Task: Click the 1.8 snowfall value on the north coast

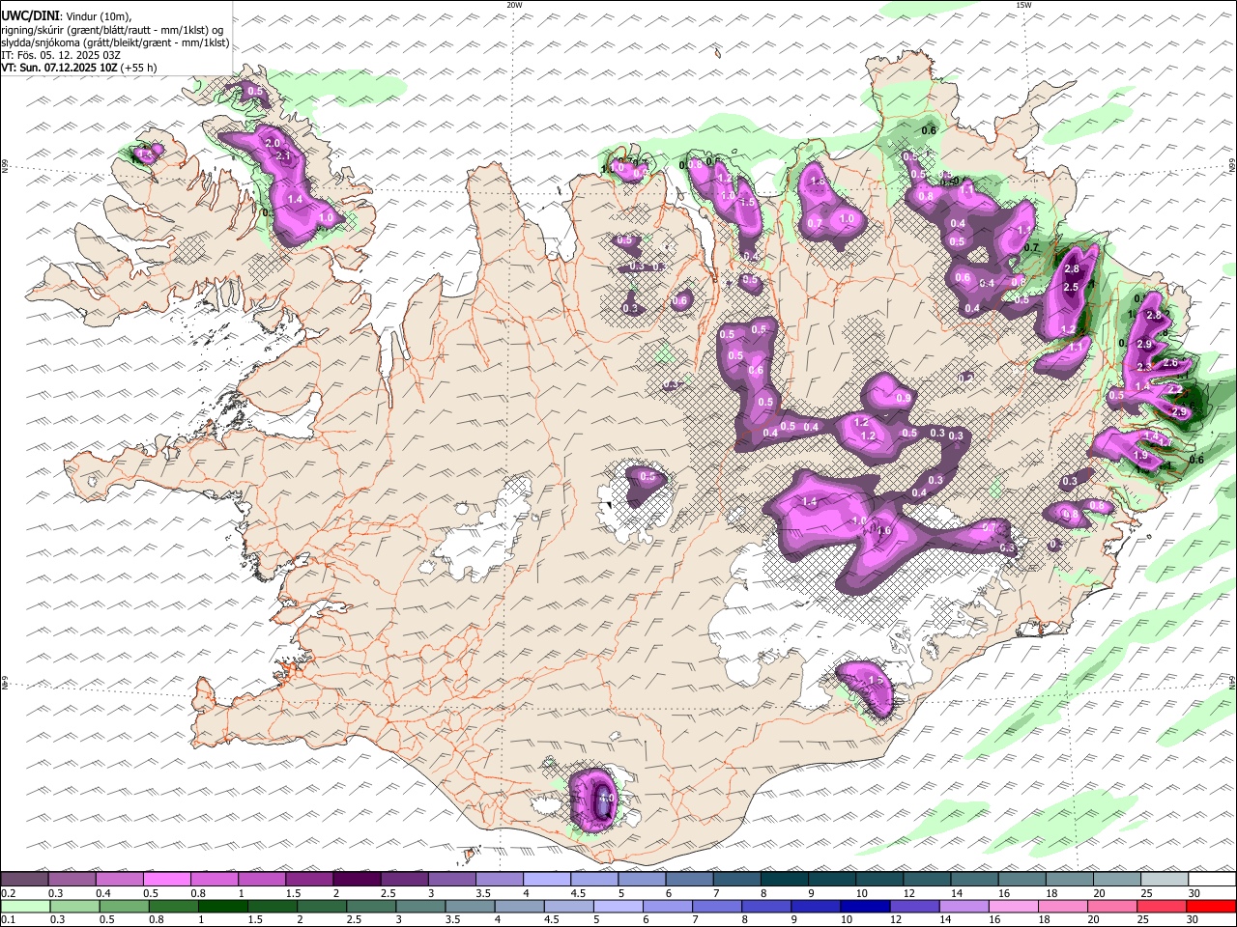Action: coord(817,181)
